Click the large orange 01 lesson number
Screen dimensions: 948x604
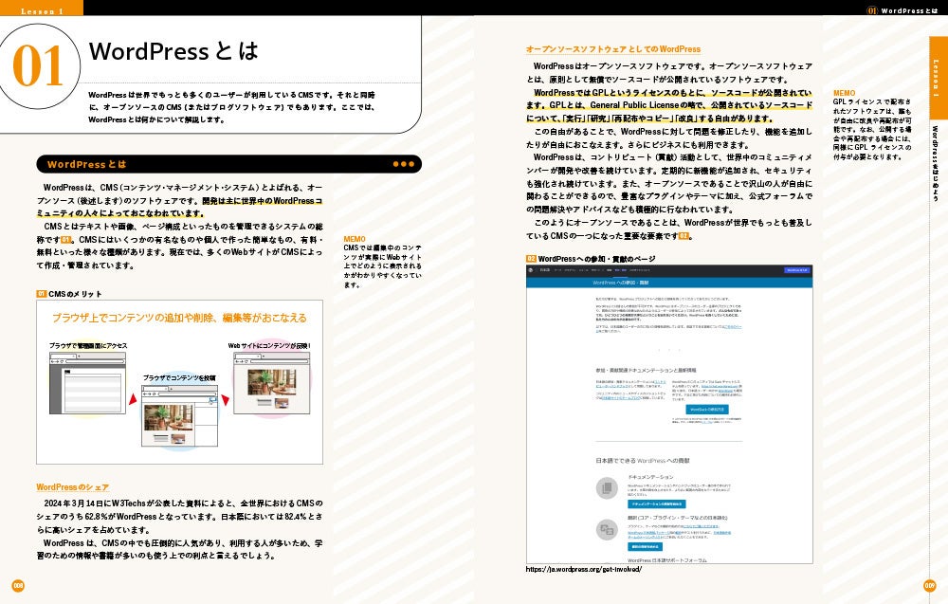(x=38, y=66)
